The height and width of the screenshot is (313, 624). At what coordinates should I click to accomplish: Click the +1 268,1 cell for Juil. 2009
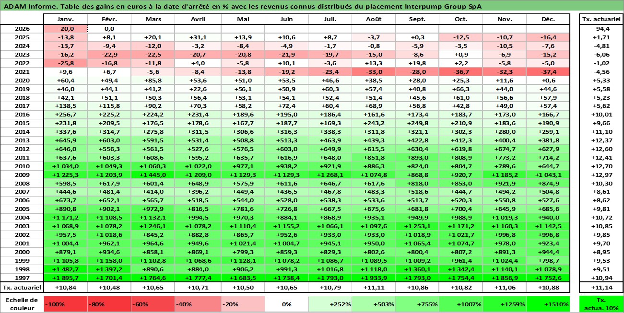[330, 175]
